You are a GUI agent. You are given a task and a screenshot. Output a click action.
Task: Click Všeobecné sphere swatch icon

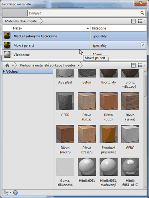pos(7,55)
